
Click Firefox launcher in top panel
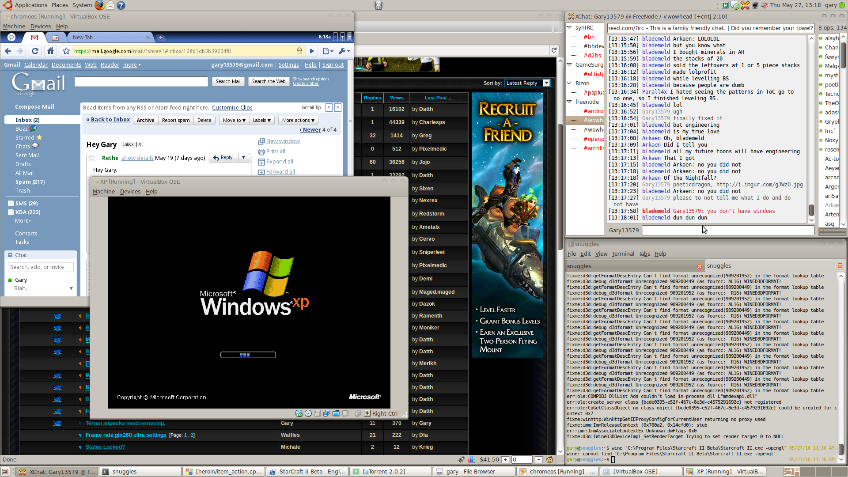(100, 5)
